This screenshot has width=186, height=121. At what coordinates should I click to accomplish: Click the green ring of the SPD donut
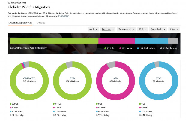72,97
